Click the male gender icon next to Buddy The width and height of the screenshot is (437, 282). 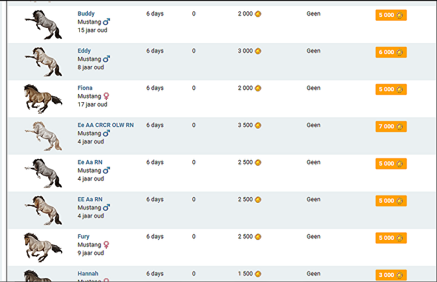coord(107,22)
